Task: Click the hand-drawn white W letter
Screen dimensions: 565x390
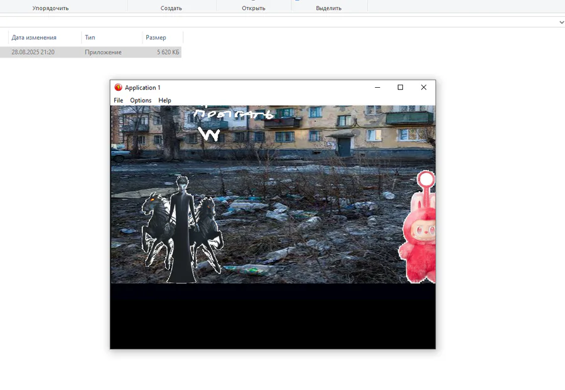Action: pyautogui.click(x=209, y=135)
